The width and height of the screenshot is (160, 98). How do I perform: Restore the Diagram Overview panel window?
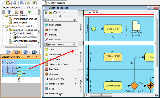[x=29, y=57]
